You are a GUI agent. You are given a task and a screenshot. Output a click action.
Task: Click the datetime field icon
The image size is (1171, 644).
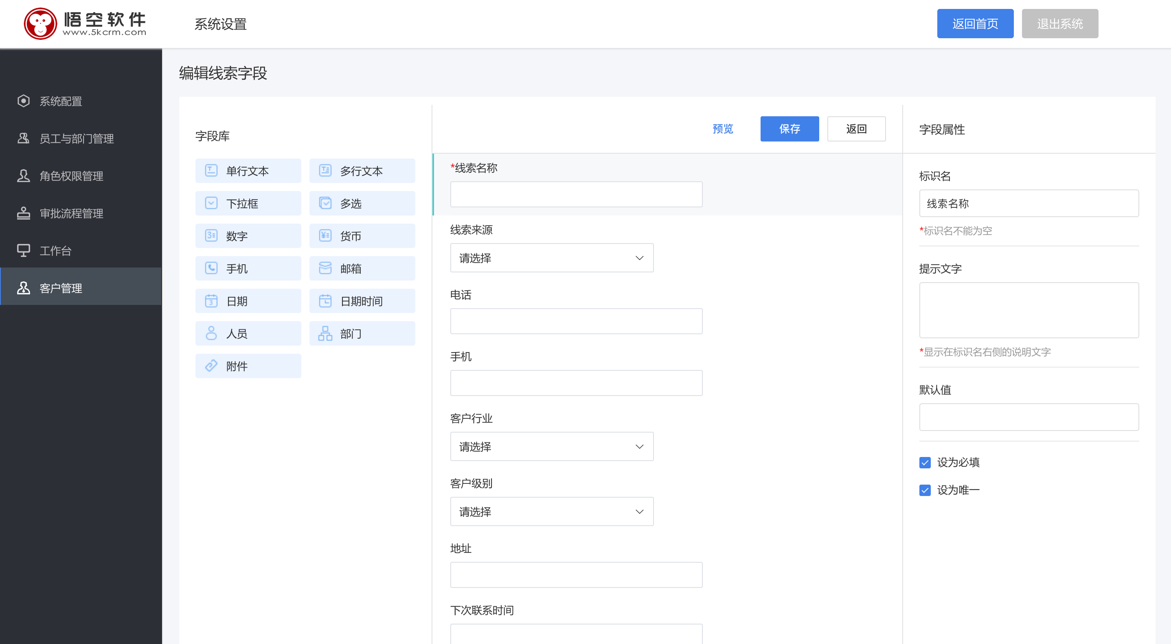coord(325,301)
